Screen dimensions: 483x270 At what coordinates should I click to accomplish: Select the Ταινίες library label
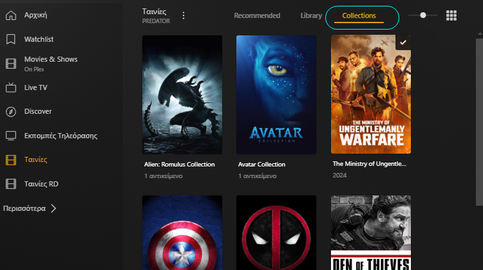[x=35, y=159]
